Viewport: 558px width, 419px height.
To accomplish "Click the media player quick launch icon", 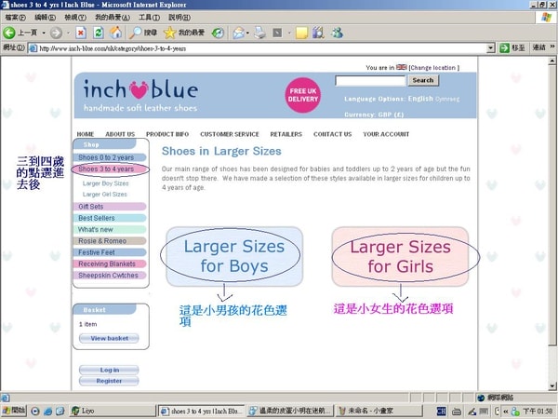I will [x=35, y=412].
